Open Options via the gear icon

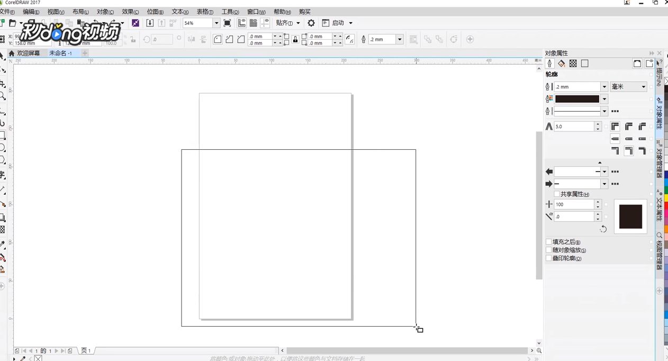pyautogui.click(x=311, y=23)
